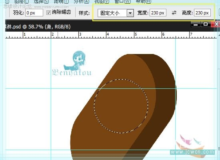Maximize the psd document window
The height and width of the screenshot is (160, 220).
pos(206,24)
